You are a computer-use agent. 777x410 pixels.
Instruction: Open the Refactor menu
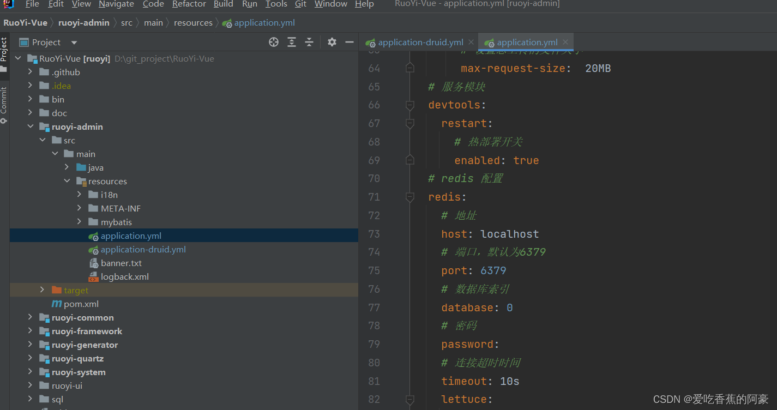point(189,4)
